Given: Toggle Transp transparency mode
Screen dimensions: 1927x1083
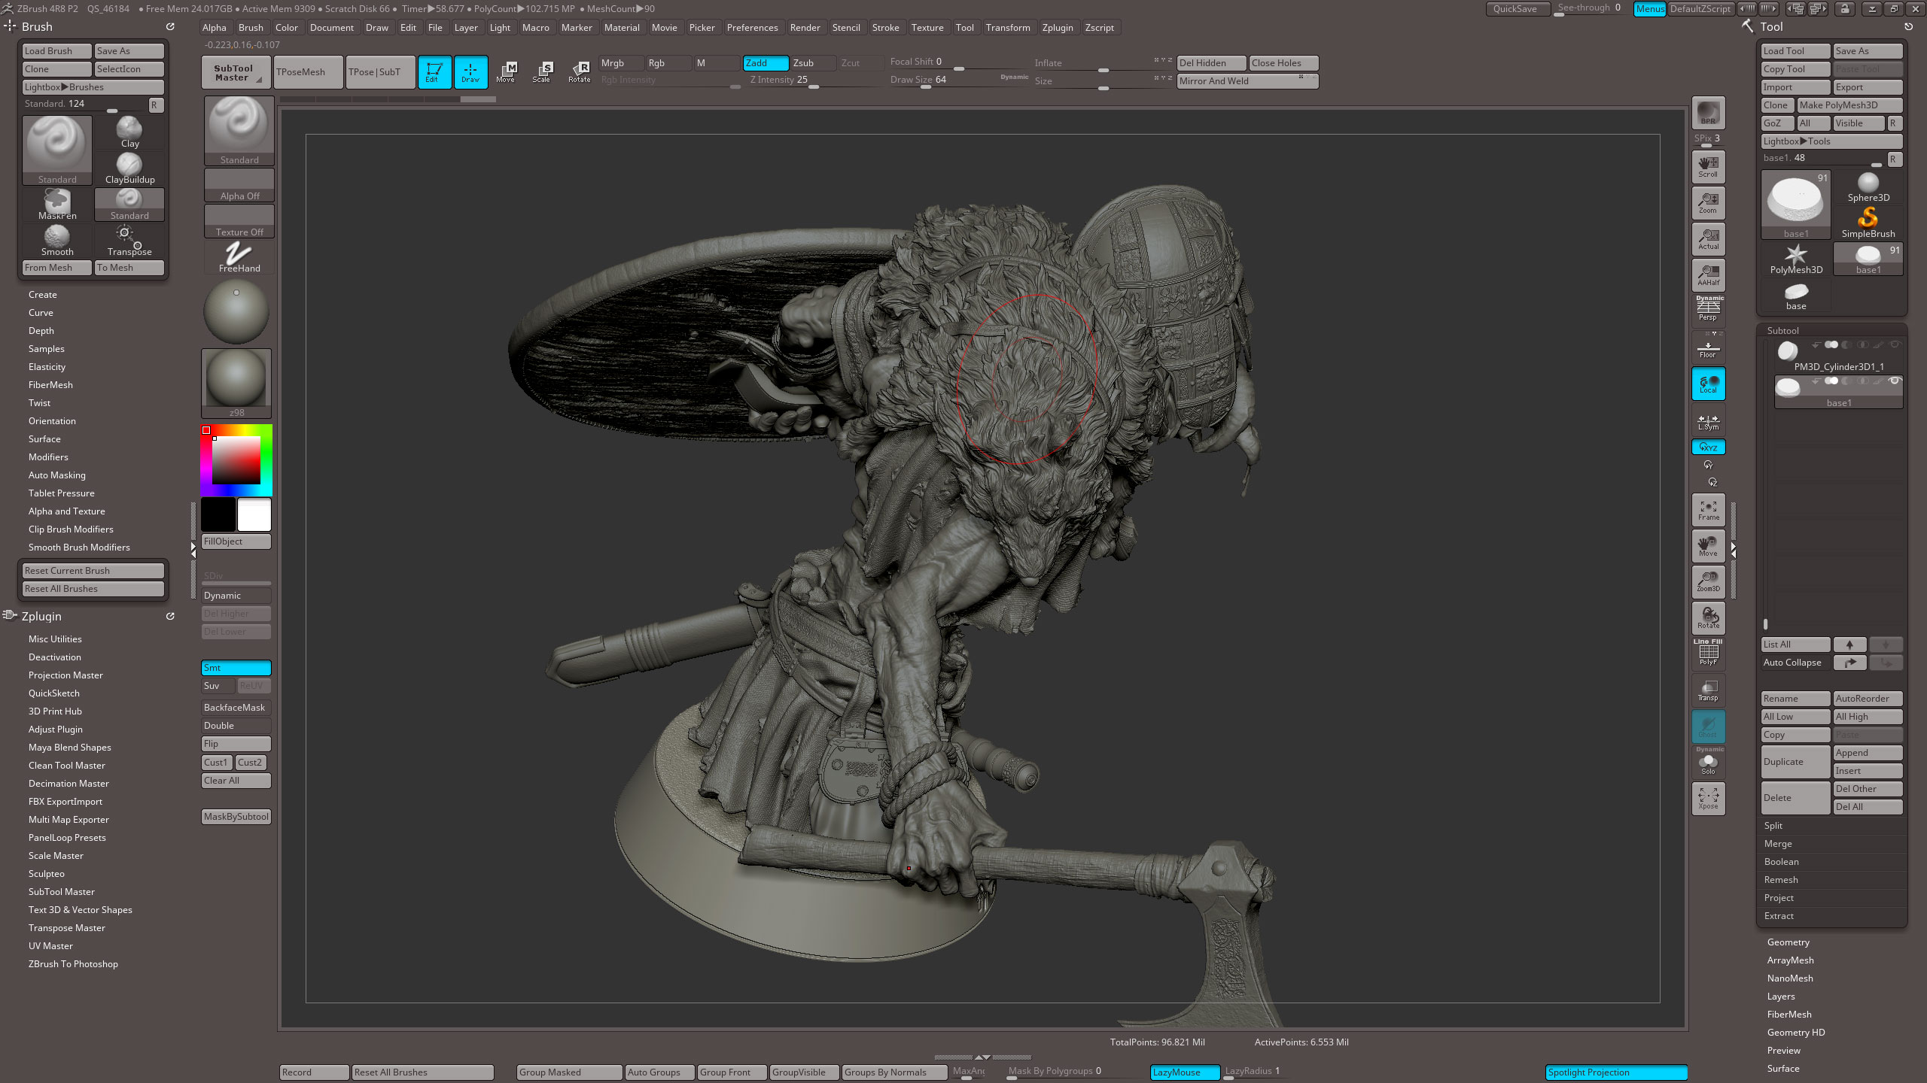Looking at the screenshot, I should (x=1708, y=690).
